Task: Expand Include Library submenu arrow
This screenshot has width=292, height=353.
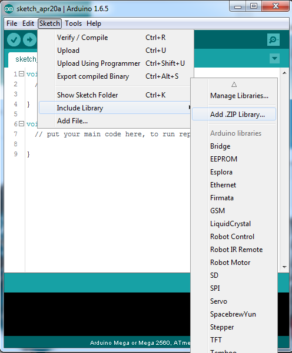Action: click(190, 107)
